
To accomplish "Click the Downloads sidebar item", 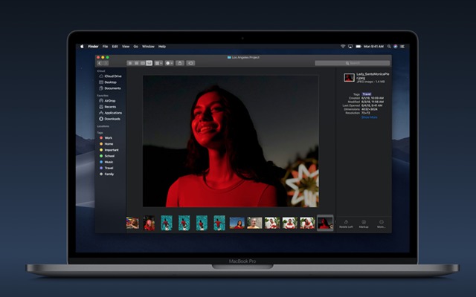I will (x=112, y=119).
